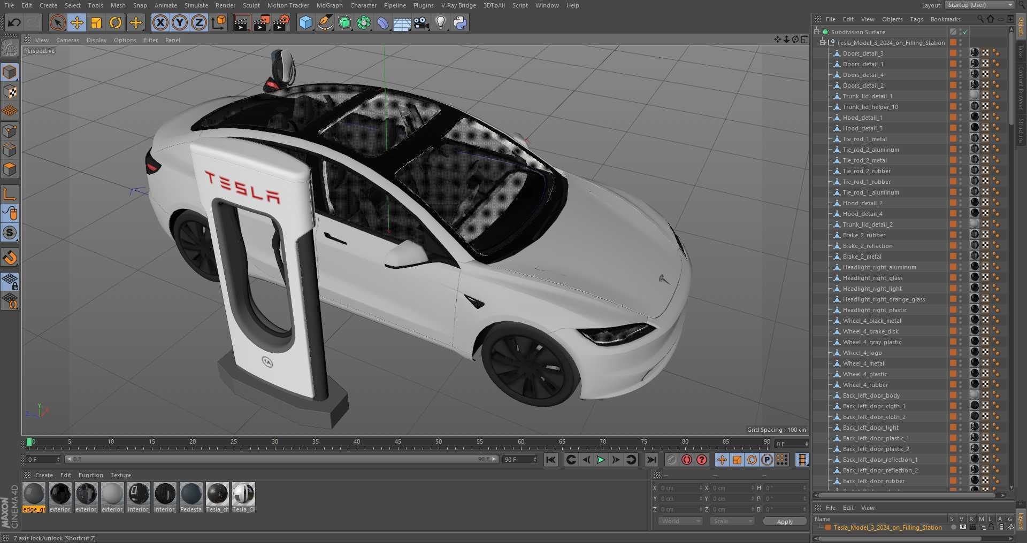1027x543 pixels.
Task: Select the Pedesta material swatch
Action: [x=191, y=498]
